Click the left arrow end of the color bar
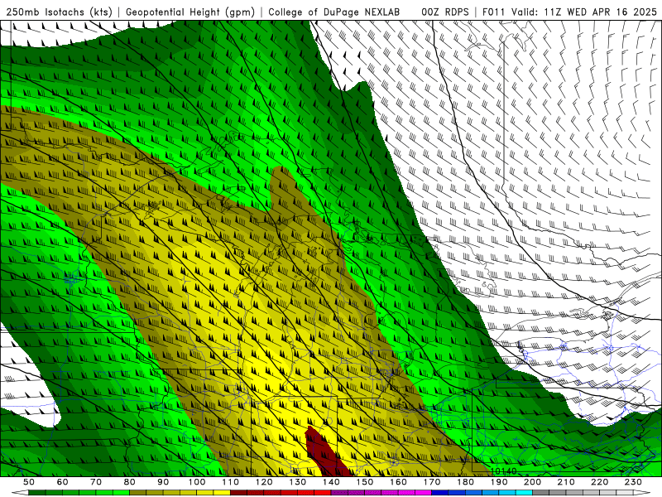 click(20, 492)
